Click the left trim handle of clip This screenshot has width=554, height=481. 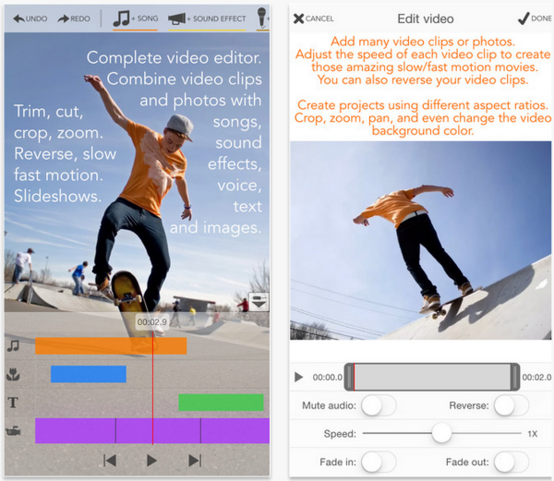click(x=349, y=377)
